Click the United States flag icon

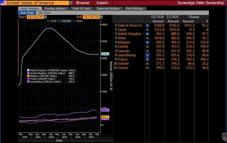tap(3, 3)
